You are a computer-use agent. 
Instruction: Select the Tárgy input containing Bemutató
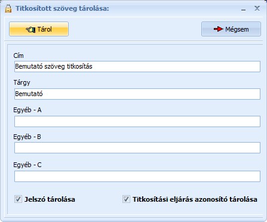tap(137, 94)
